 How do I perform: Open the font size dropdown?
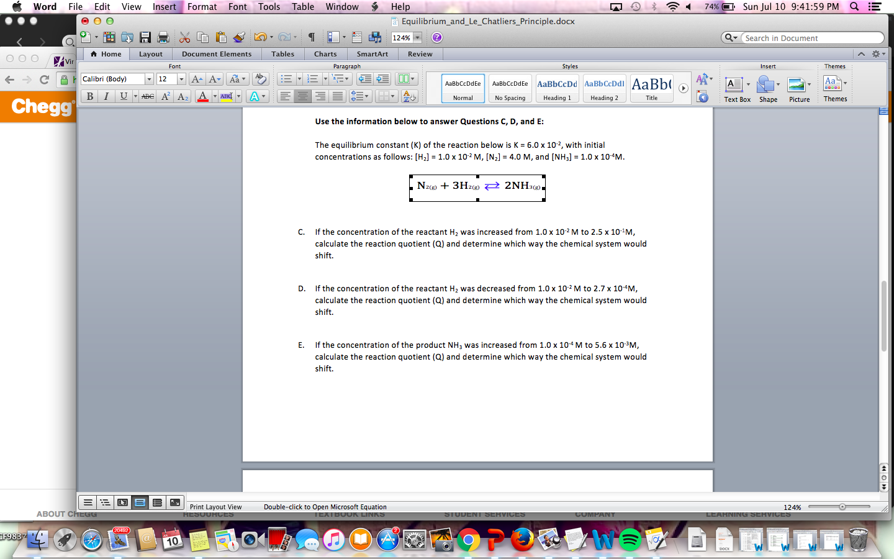click(x=183, y=79)
